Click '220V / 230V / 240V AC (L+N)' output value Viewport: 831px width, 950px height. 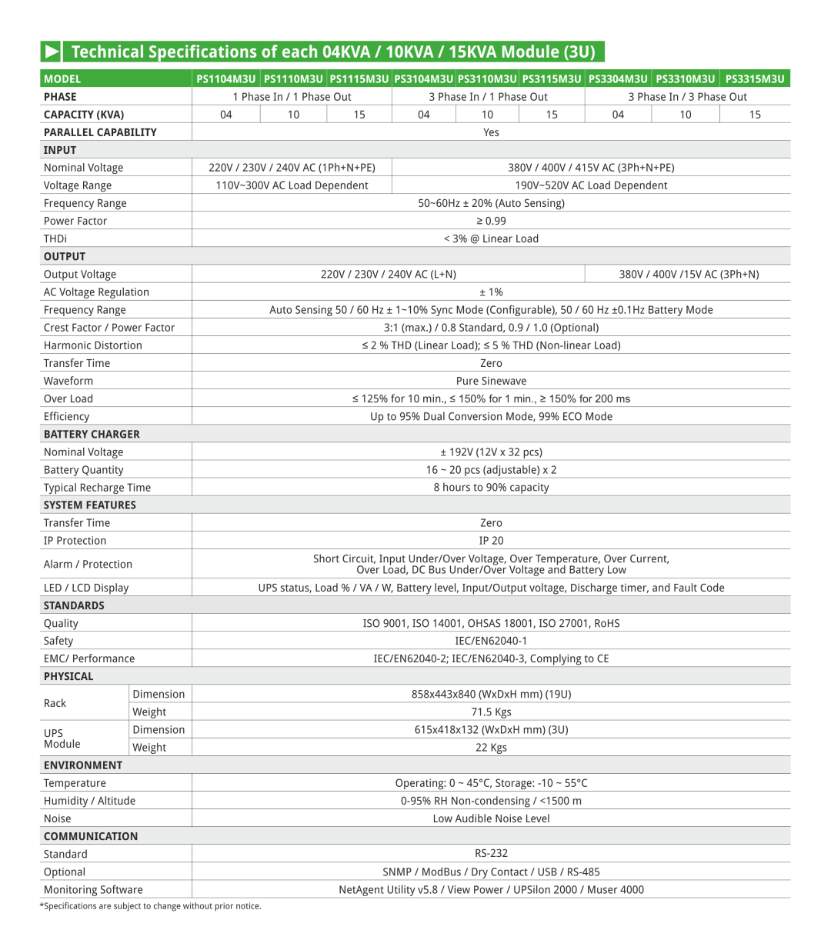[389, 275]
